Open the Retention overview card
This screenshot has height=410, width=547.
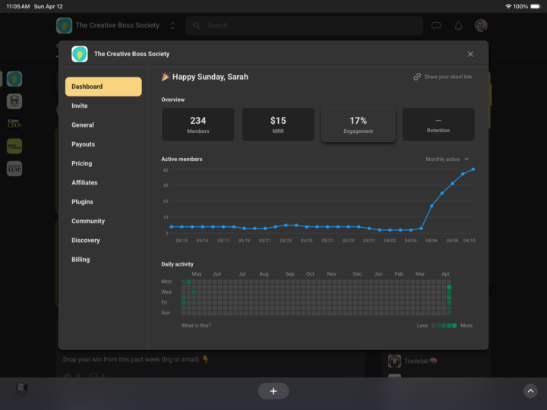pyautogui.click(x=438, y=125)
